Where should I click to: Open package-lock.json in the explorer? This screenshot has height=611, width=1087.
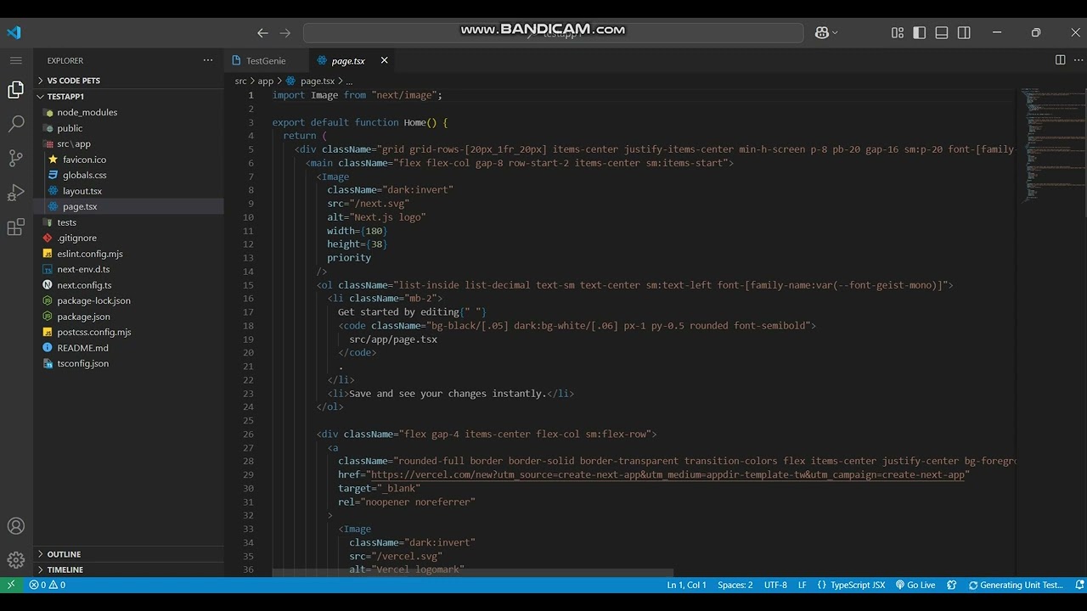pyautogui.click(x=128, y=300)
